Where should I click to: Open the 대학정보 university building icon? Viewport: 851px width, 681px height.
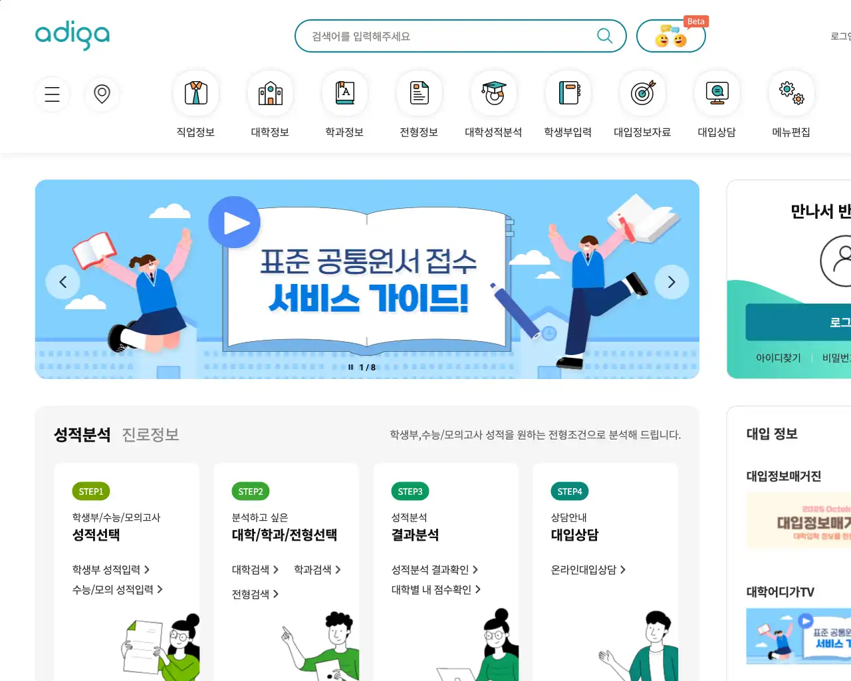coord(270,93)
